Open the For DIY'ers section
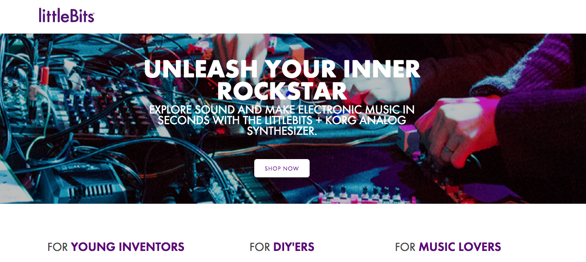The height and width of the screenshot is (262, 586). [x=282, y=247]
